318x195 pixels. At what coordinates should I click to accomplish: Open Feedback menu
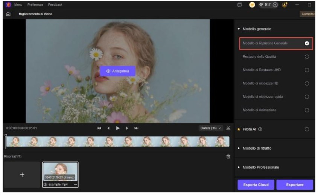tap(55, 4)
